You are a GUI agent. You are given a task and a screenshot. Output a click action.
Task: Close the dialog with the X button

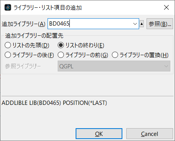point(166,7)
